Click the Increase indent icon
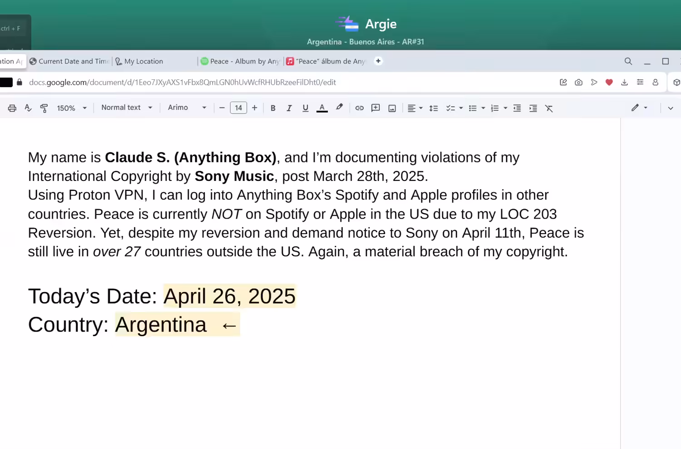The height and width of the screenshot is (449, 681). point(533,108)
